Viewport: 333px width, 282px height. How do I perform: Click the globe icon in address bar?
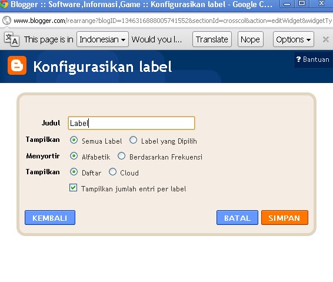point(6,21)
